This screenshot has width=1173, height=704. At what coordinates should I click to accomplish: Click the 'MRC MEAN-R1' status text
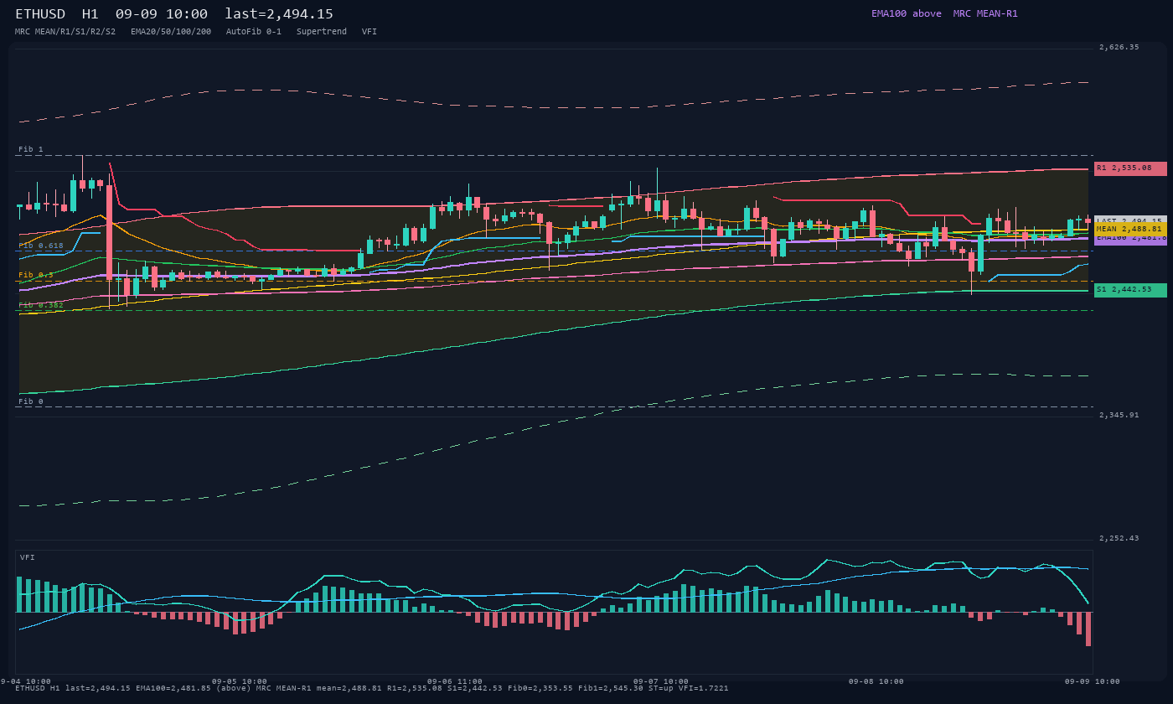[985, 13]
